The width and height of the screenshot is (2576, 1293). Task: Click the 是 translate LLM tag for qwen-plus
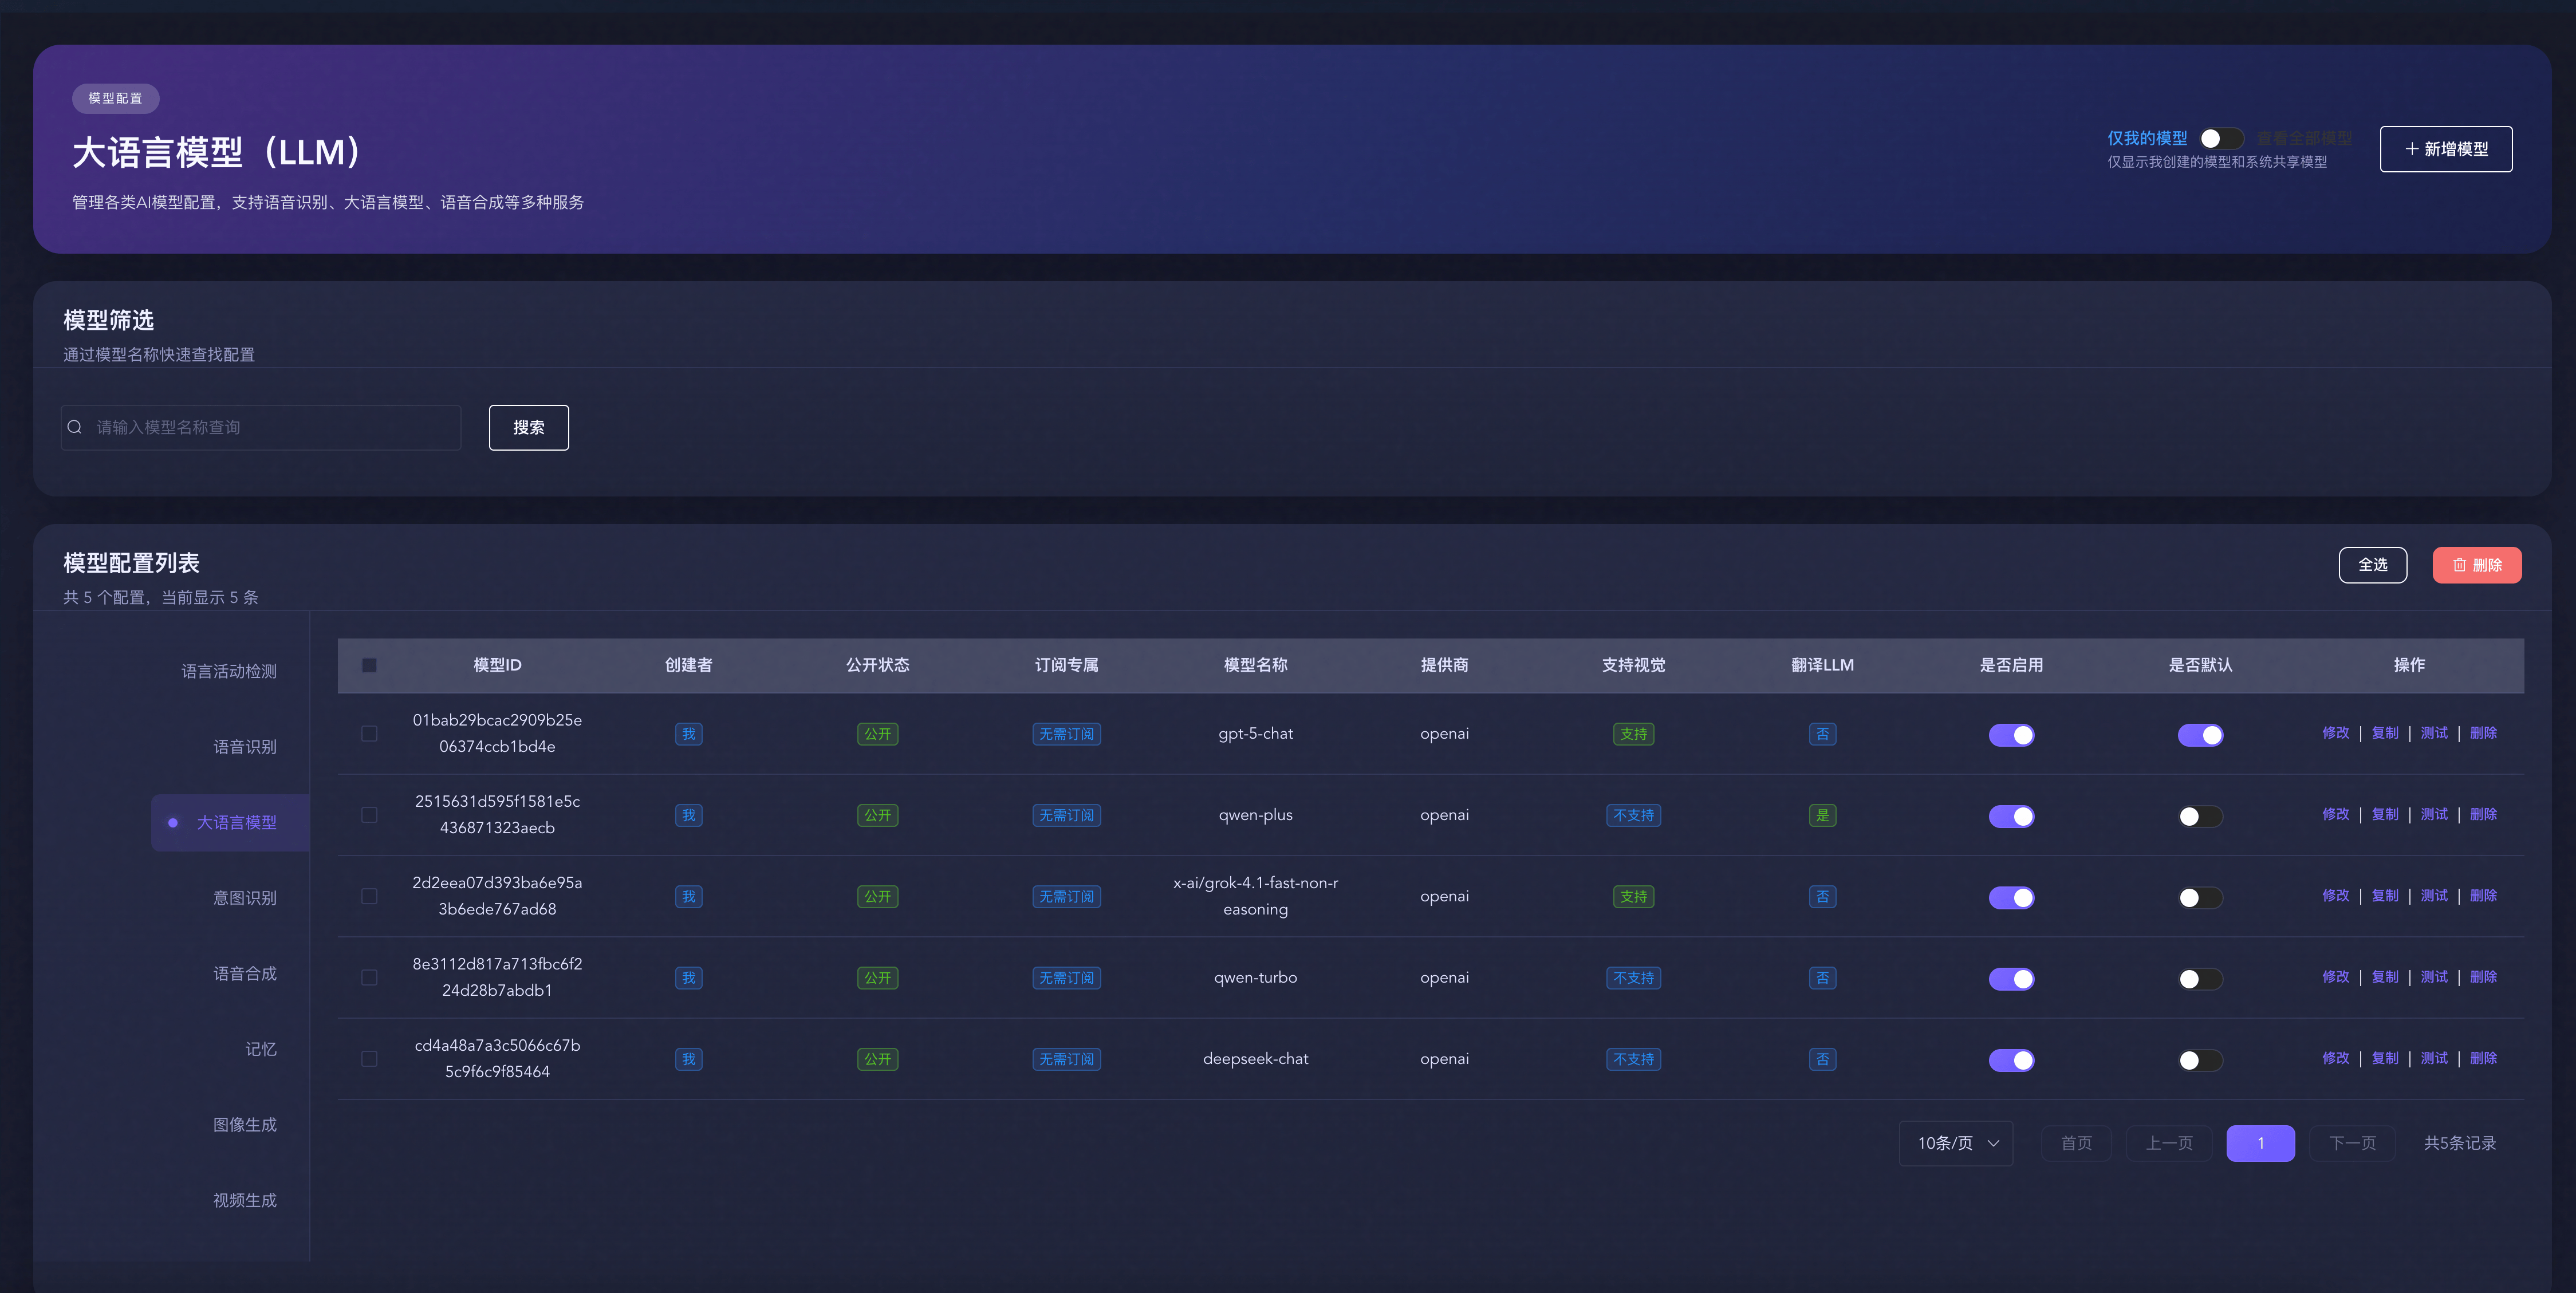pos(1822,815)
